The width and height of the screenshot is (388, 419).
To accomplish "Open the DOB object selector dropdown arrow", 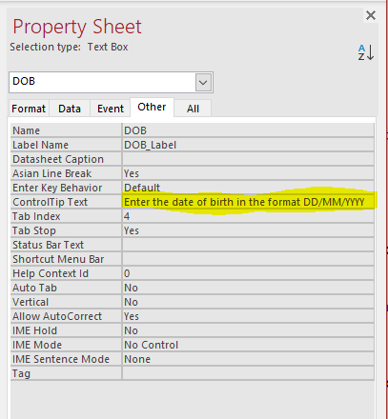I will [203, 83].
